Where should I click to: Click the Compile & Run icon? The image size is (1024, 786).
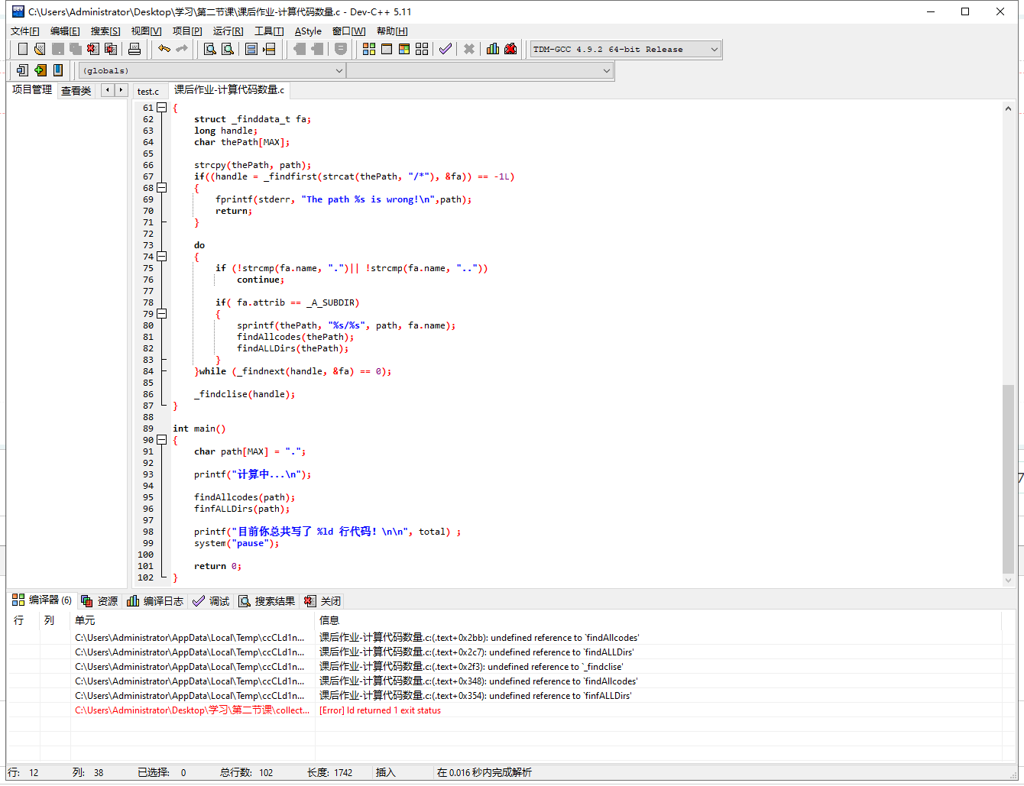pos(404,49)
